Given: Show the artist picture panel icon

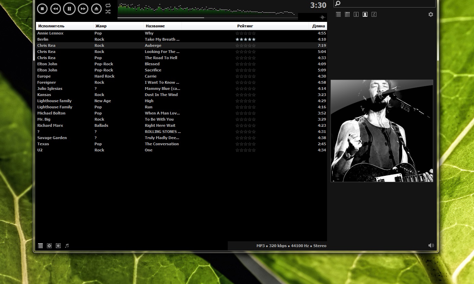Looking at the screenshot, I should pos(365,14).
